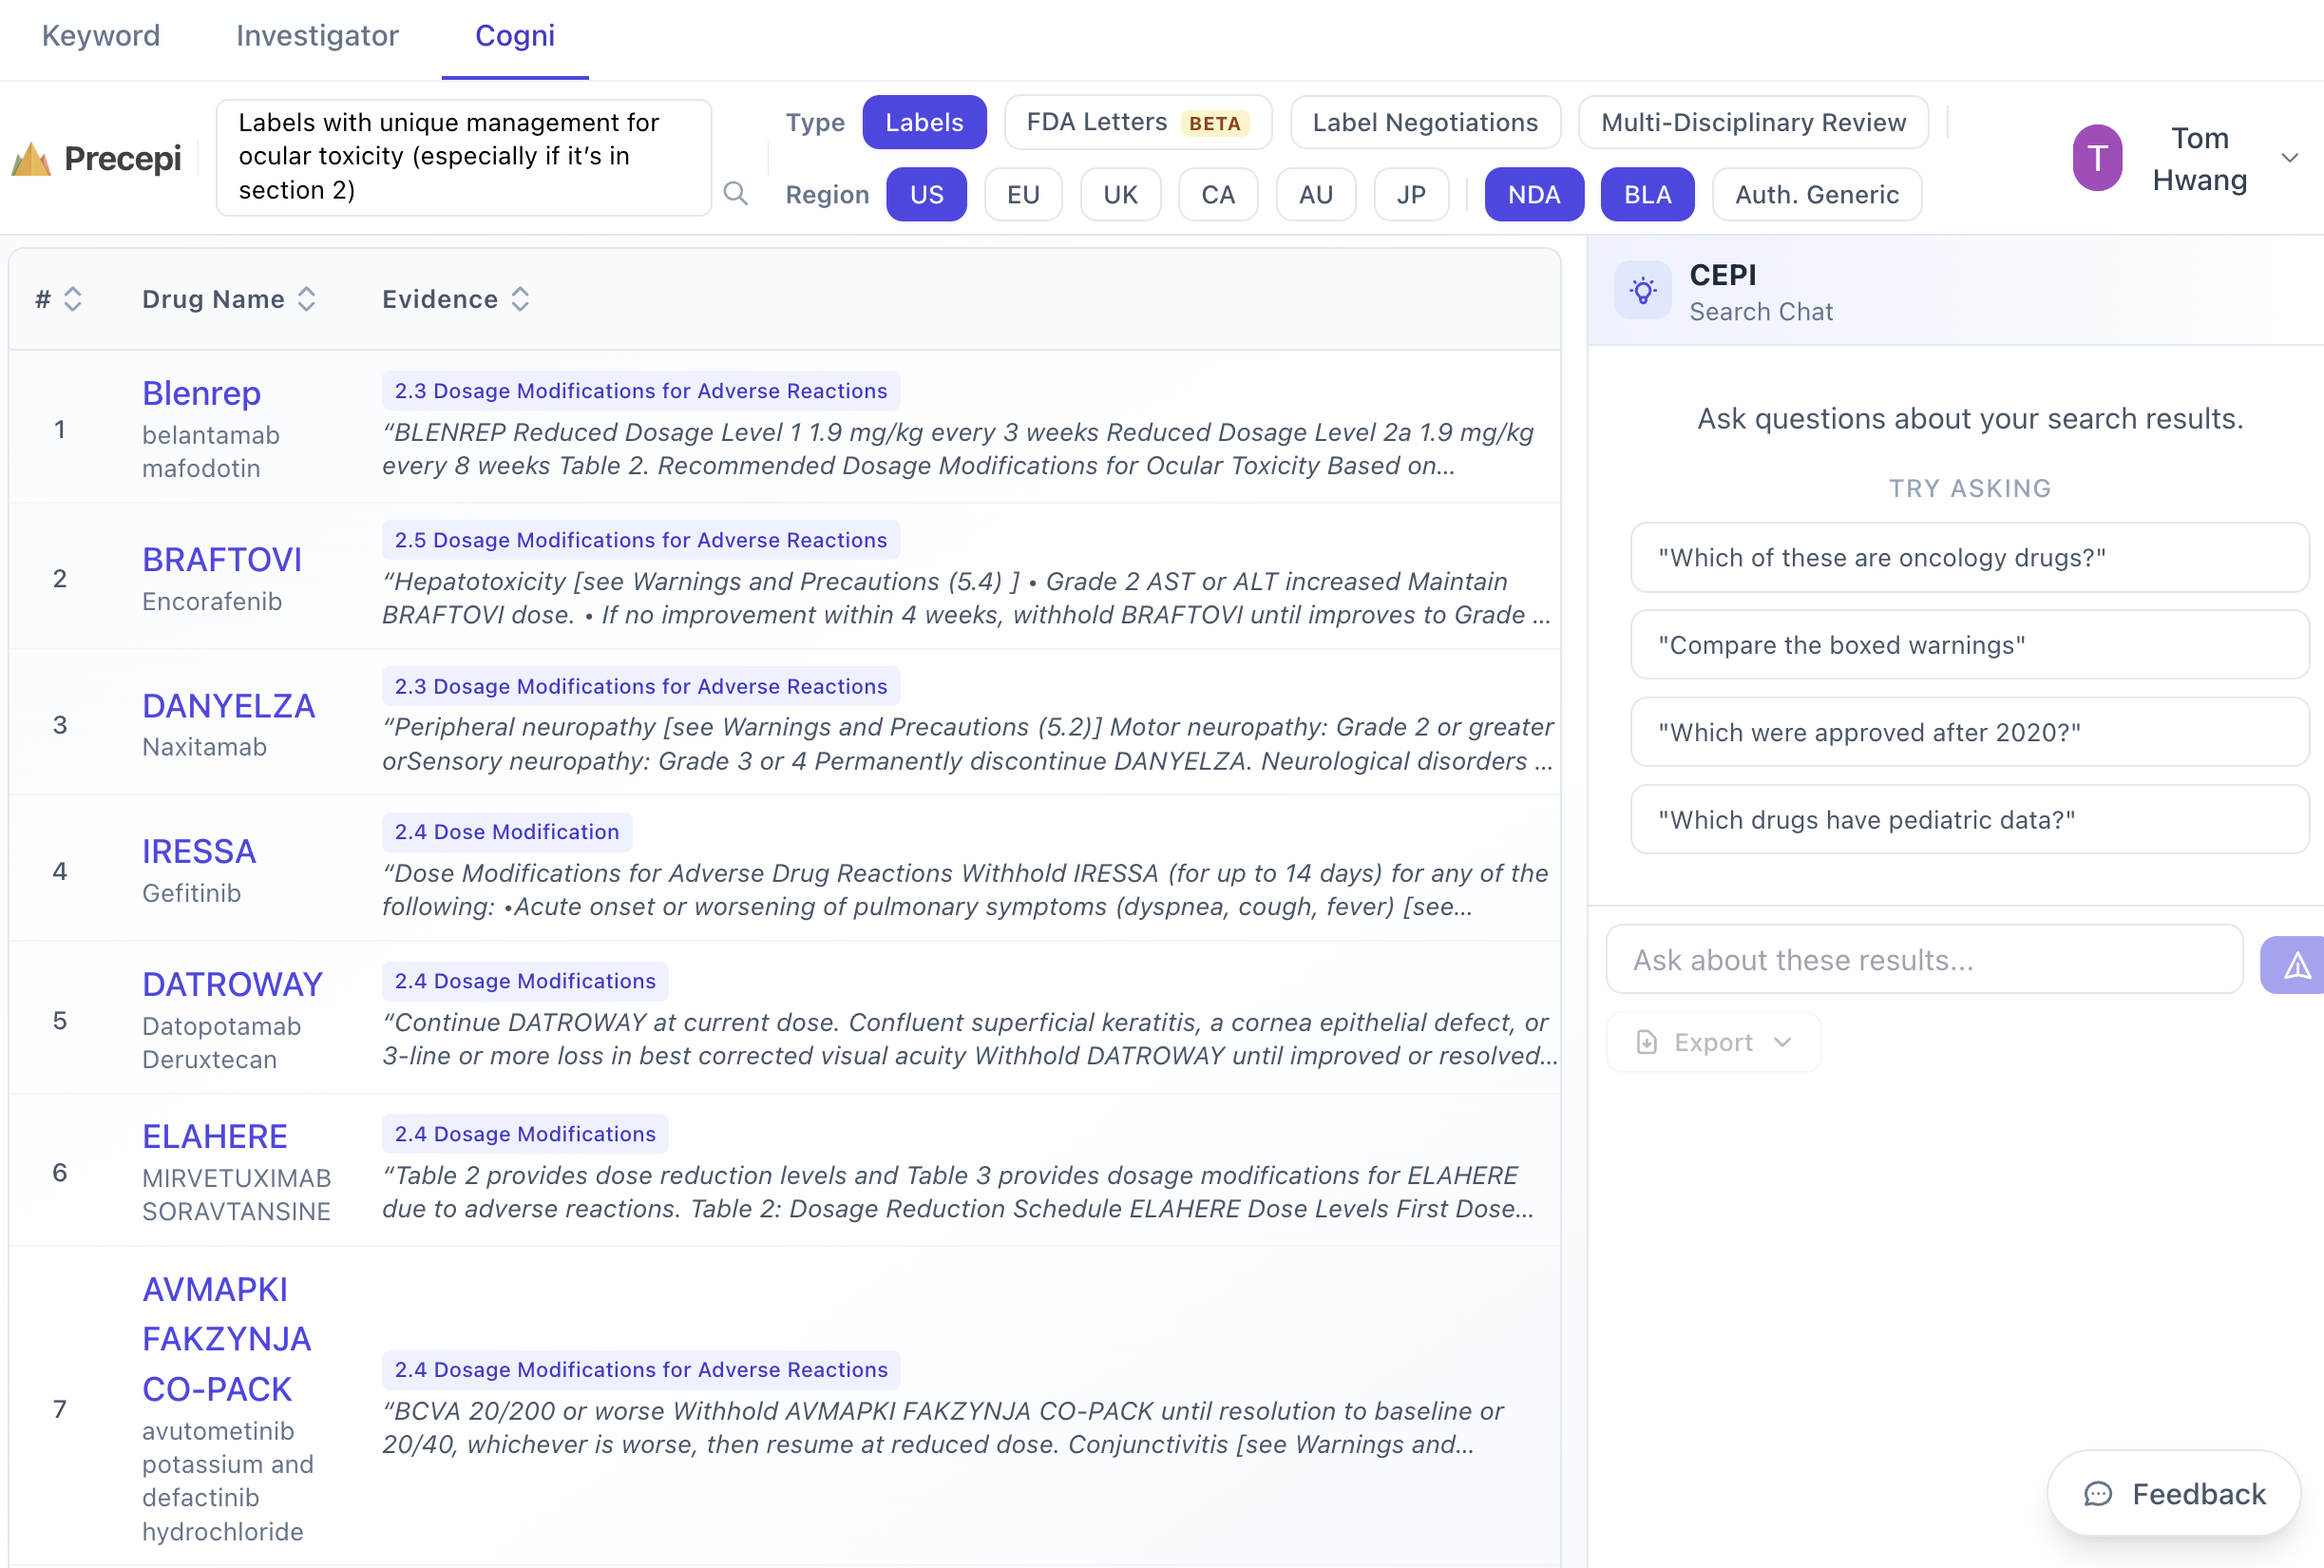Select the Cogni tab

click(515, 36)
